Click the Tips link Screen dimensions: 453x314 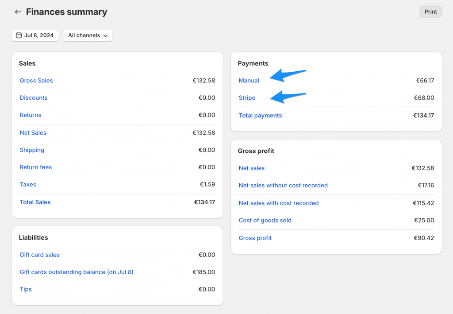click(26, 290)
